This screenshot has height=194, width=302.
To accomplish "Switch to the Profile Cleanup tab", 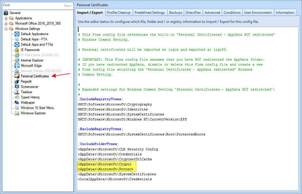I will (119, 13).
